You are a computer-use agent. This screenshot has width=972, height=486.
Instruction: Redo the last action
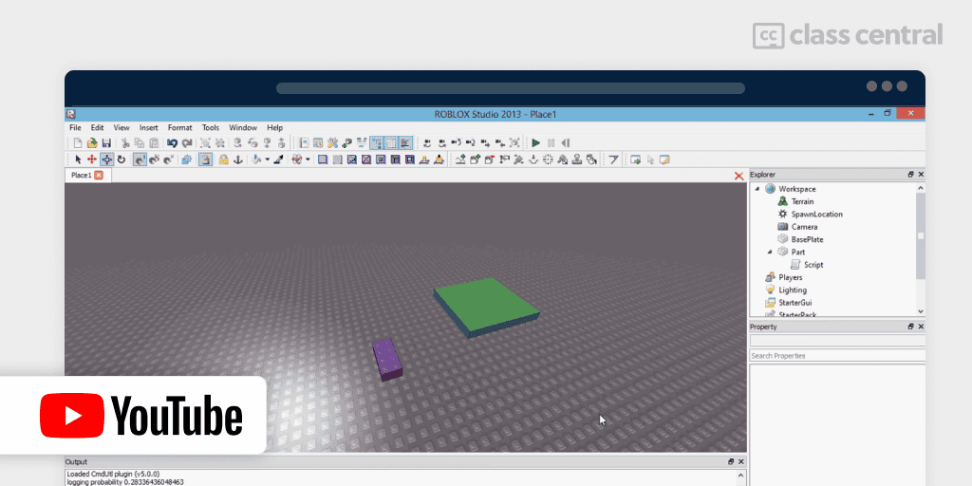coord(187,143)
